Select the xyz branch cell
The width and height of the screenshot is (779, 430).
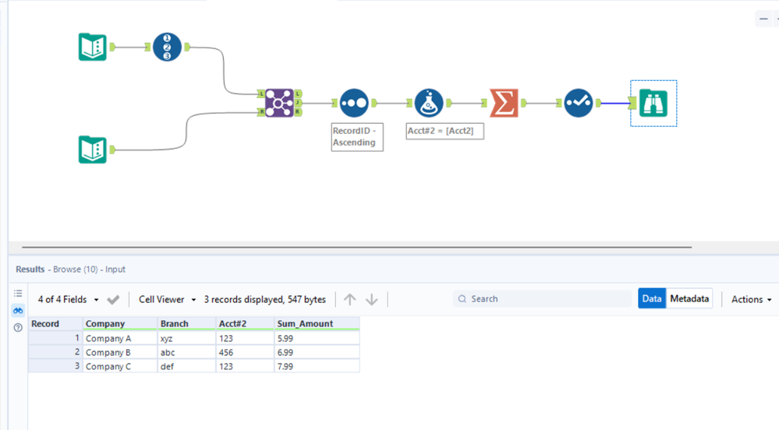186,338
